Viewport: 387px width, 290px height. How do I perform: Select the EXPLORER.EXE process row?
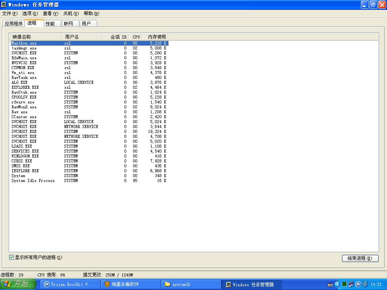[89, 87]
